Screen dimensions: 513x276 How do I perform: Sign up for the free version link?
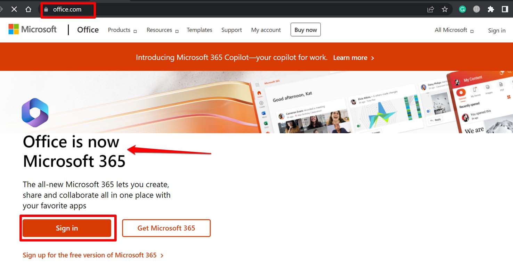tap(93, 255)
